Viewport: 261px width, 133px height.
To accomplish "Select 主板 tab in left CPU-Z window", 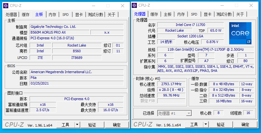I will tap(39, 14).
